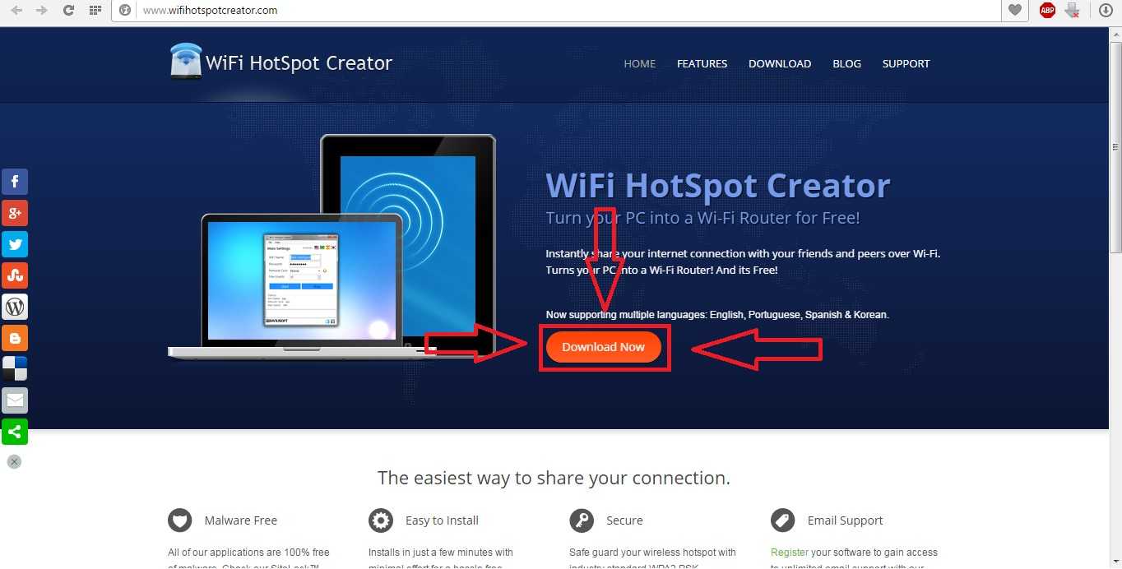
Task: Bookmark page with the heart icon
Action: (1015, 11)
